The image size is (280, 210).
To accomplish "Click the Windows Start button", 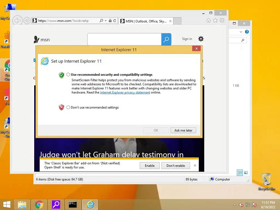I will click(x=7, y=205).
